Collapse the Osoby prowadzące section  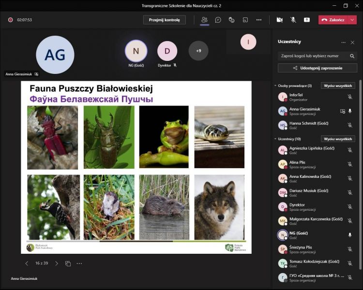pyautogui.click(x=275, y=86)
